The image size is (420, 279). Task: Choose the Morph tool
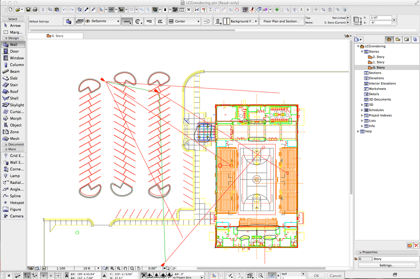[x=13, y=118]
